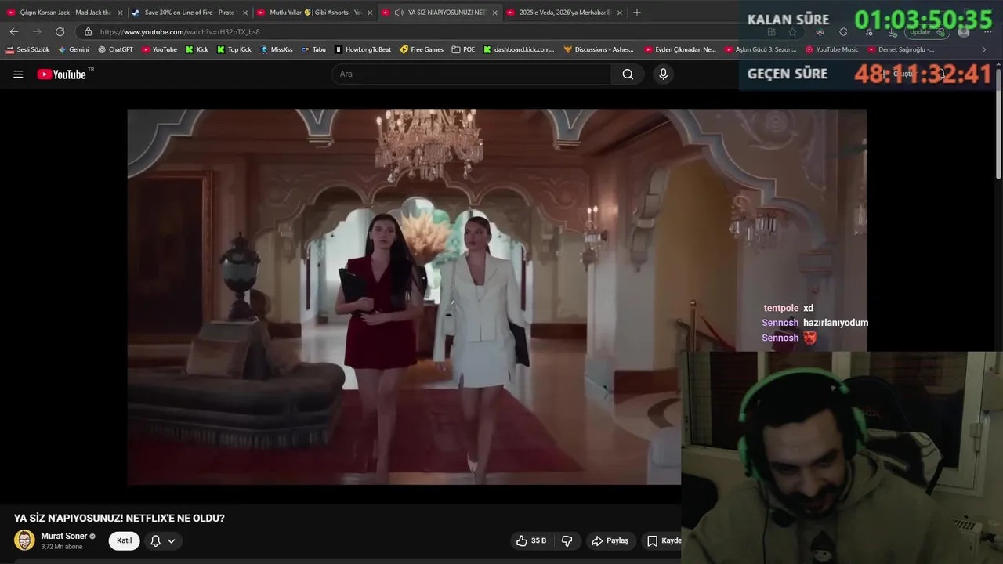Image resolution: width=1003 pixels, height=564 pixels.
Task: Open 'Evden Çıkmadan Ne...' bookmark
Action: [680, 49]
